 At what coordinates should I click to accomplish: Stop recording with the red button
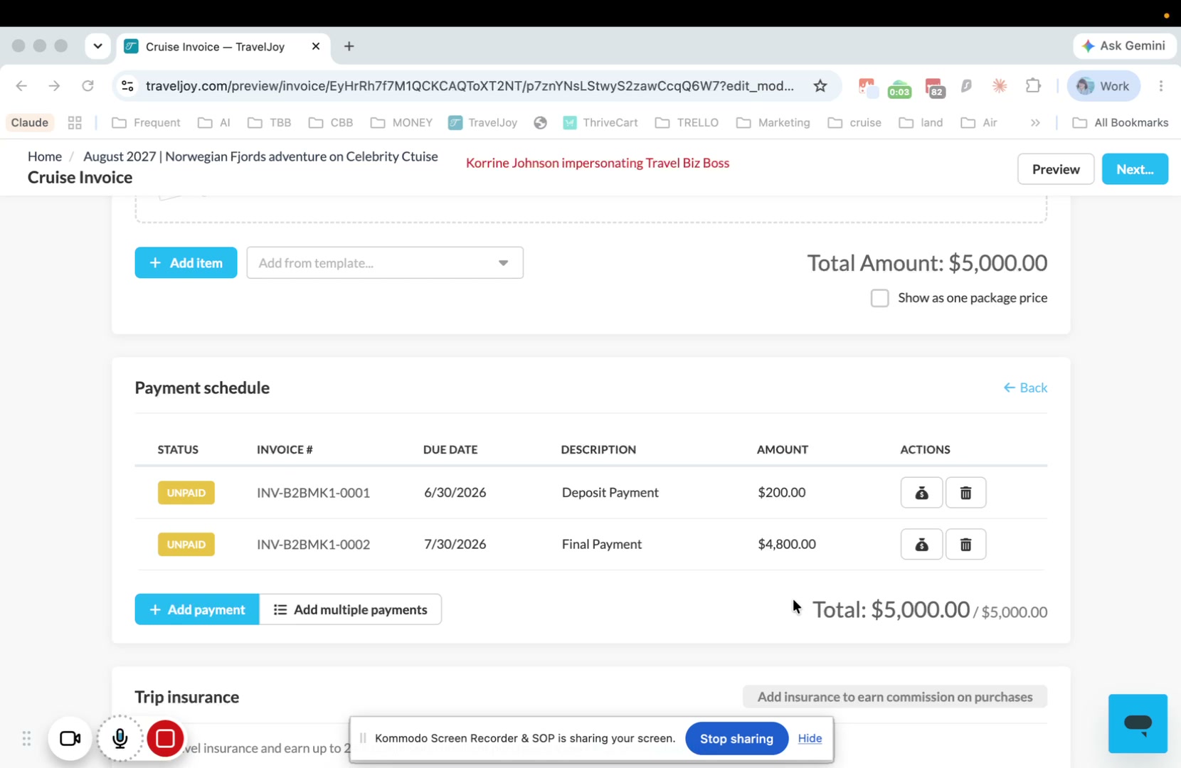[x=165, y=738]
